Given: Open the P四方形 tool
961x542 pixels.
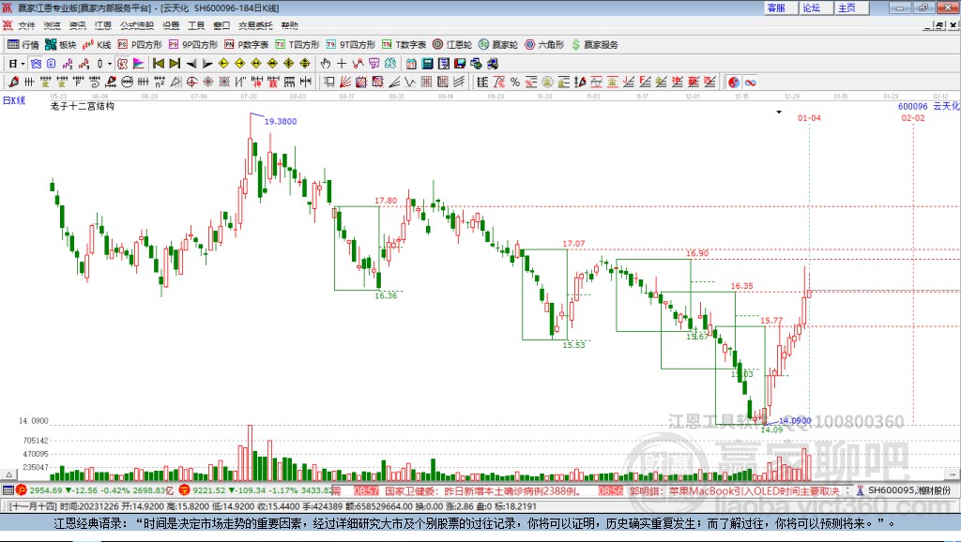Looking at the screenshot, I should click(140, 45).
